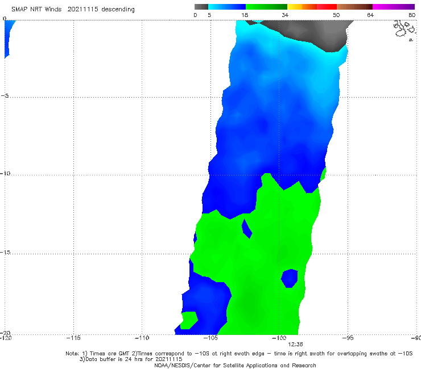The image size is (421, 369).
Task: Click the swath time label '12:36'
Action: 295,345
